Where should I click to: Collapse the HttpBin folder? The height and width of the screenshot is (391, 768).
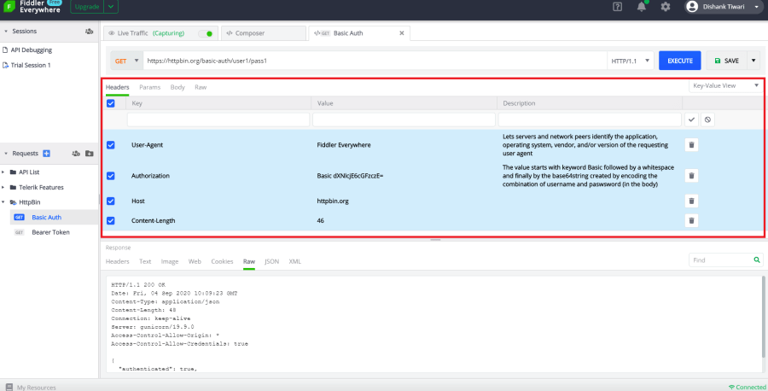(x=3, y=202)
